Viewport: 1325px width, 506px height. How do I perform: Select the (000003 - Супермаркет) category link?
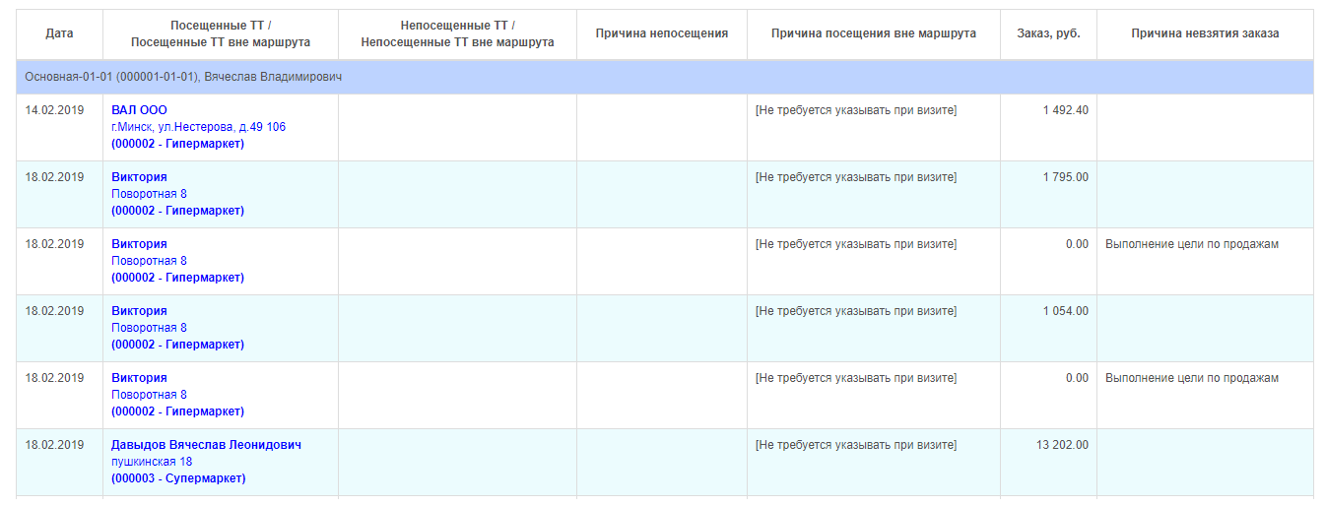tap(178, 478)
